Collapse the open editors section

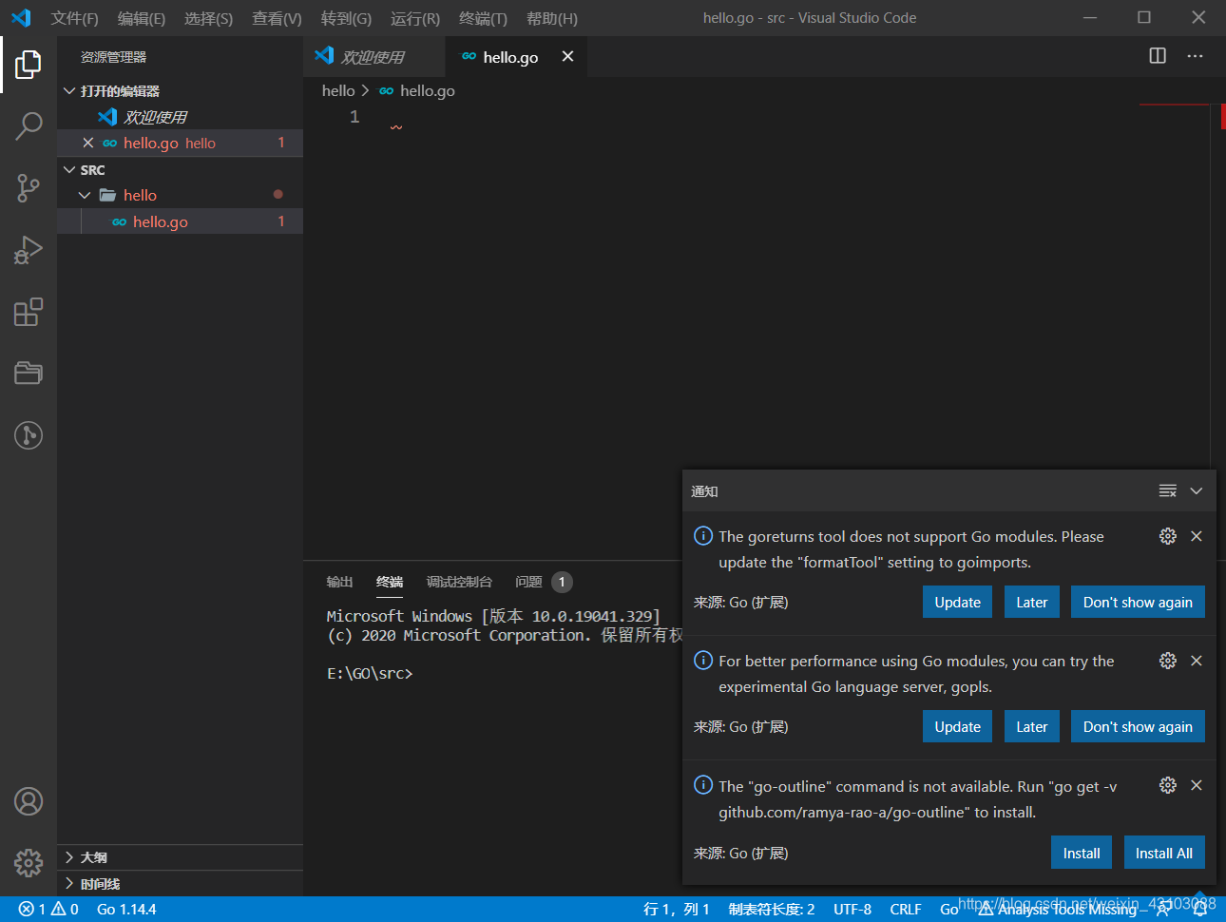click(68, 91)
